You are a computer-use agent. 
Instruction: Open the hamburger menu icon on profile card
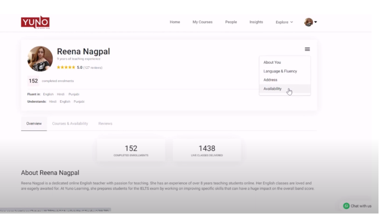307,49
